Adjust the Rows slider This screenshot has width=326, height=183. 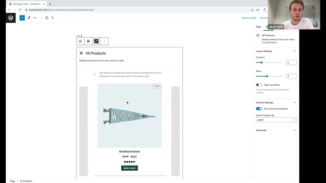click(270, 76)
